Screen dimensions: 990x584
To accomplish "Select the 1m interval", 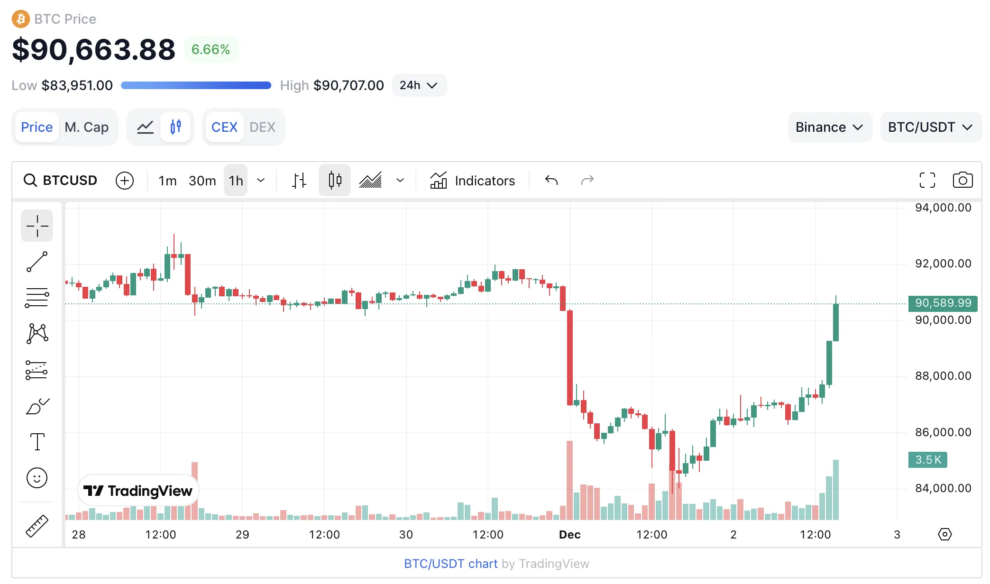I will (x=167, y=180).
